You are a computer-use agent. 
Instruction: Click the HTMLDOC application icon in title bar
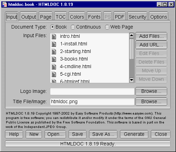click(5, 4)
